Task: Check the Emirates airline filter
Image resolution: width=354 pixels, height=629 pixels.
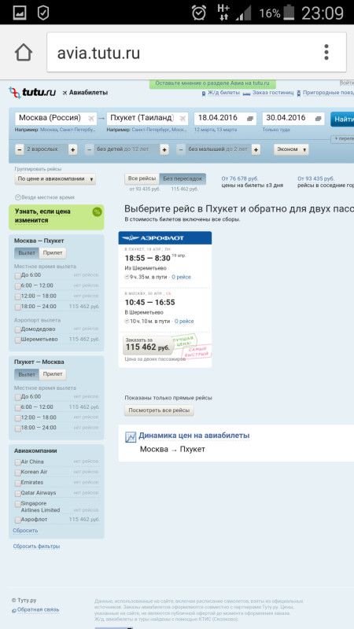Action: tap(17, 483)
